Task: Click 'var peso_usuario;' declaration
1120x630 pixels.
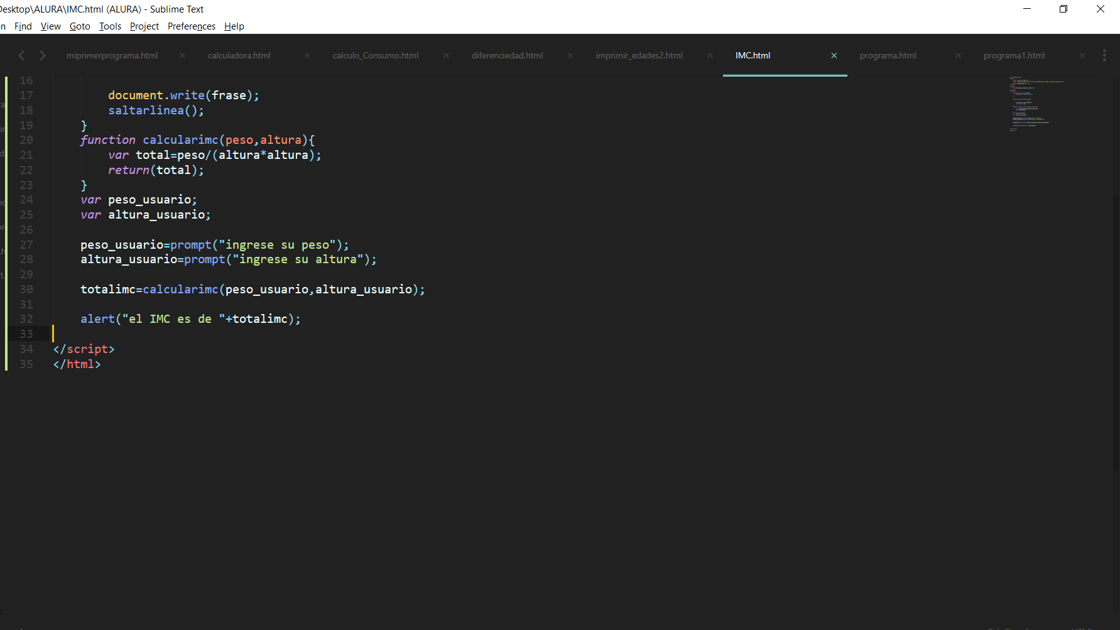Action: pyautogui.click(x=139, y=200)
